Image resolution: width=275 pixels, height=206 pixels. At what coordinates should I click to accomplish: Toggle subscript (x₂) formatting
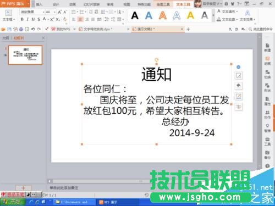click(58, 19)
